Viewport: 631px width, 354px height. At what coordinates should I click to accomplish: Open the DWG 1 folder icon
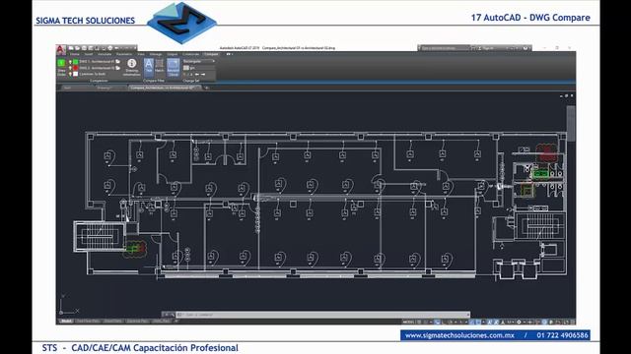point(118,62)
